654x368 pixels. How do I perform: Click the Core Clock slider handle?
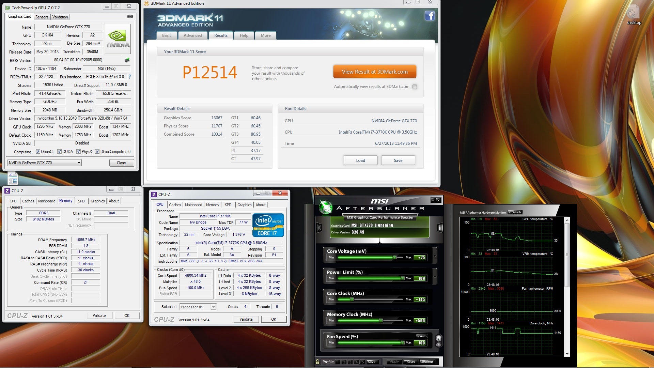pyautogui.click(x=352, y=300)
